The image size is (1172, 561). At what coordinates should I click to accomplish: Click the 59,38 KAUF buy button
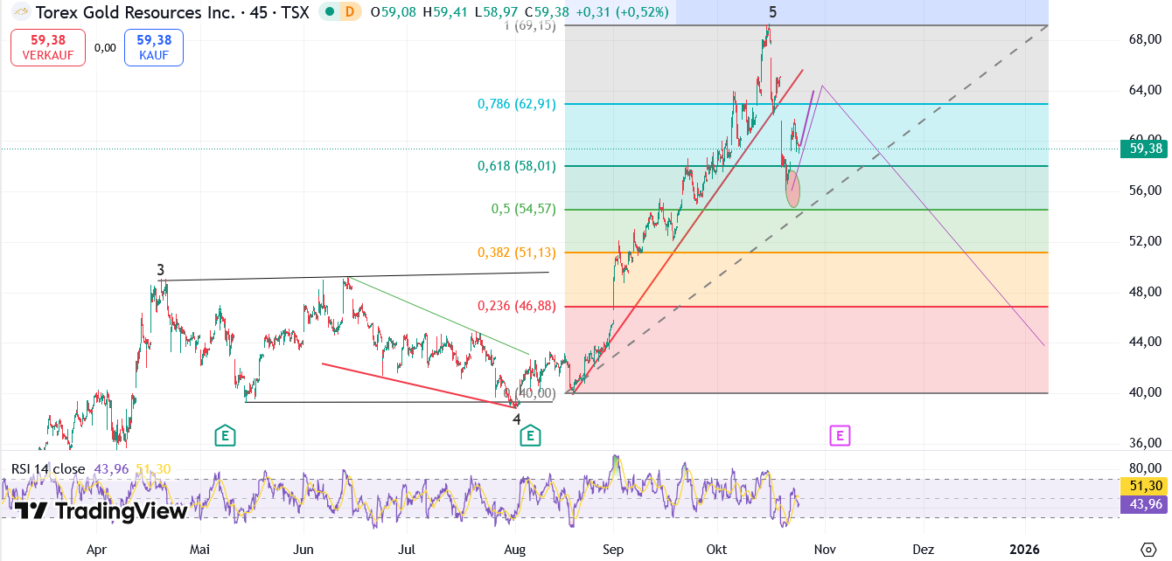click(x=154, y=47)
